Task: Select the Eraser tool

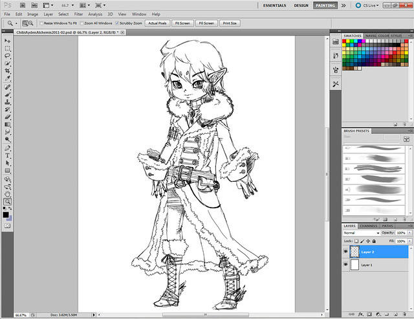Action: click(7, 117)
